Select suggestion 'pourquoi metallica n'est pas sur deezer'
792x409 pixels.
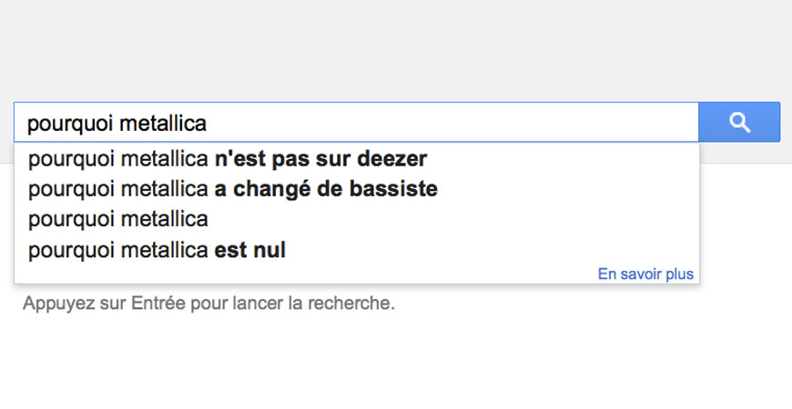(x=356, y=159)
